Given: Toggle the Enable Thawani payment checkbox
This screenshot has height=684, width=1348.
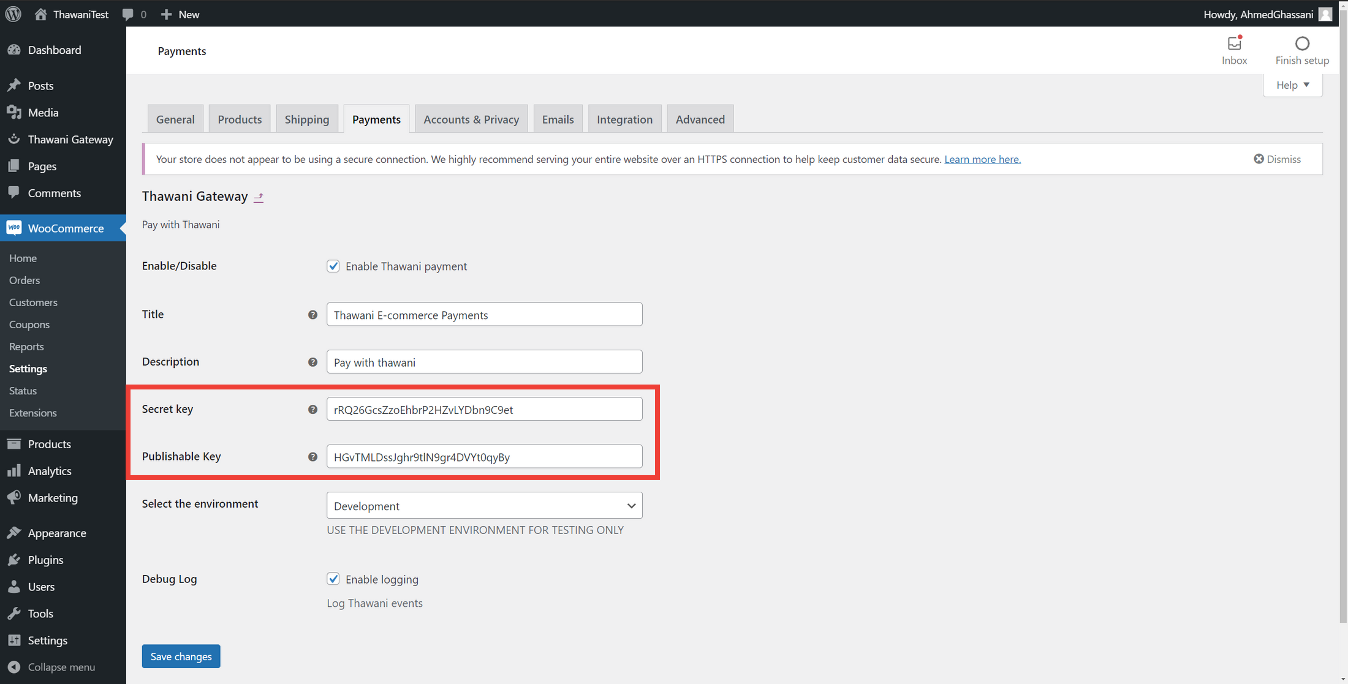Looking at the screenshot, I should 333,266.
